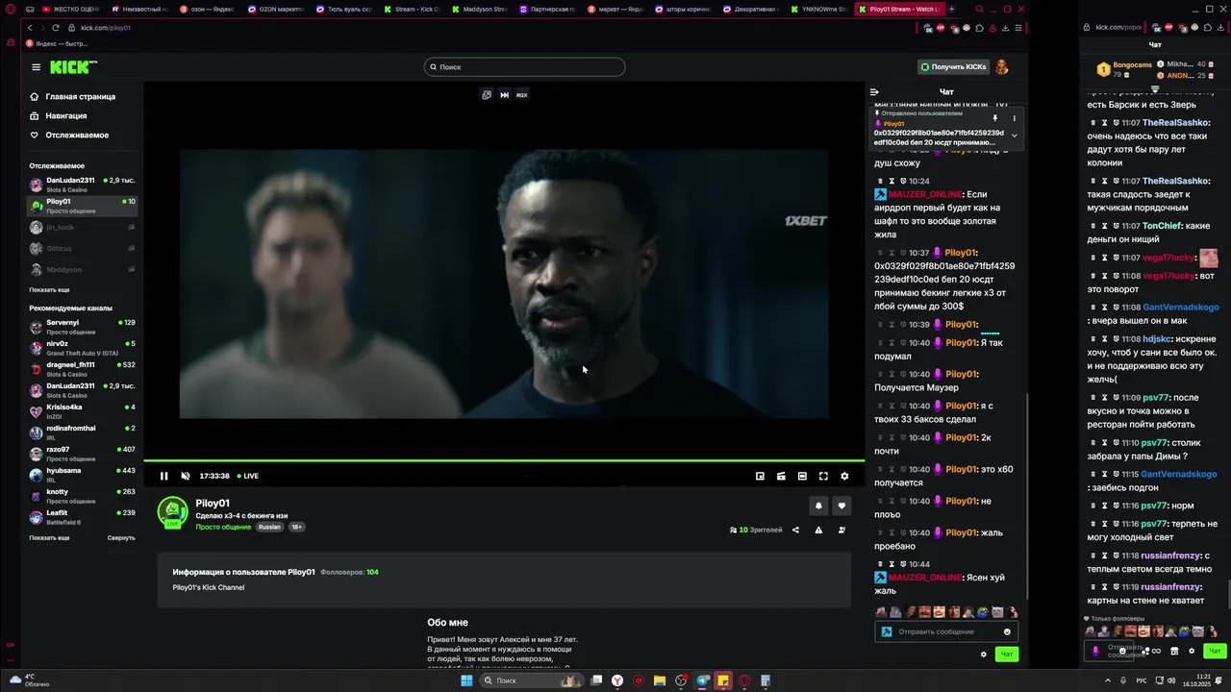The image size is (1231, 692).
Task: Send message with green Чат button
Action: [x=1007, y=655]
